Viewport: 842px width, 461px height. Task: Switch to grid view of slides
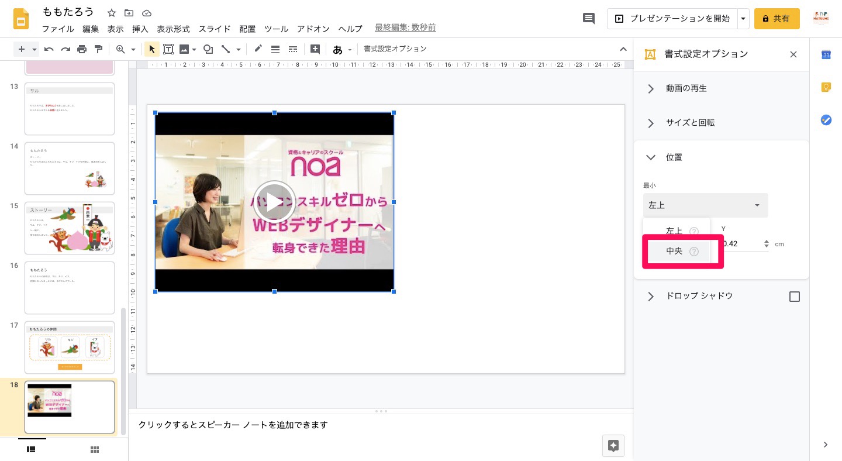[95, 449]
